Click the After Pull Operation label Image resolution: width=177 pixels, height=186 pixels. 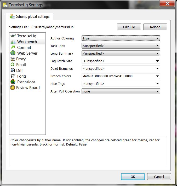[65, 91]
